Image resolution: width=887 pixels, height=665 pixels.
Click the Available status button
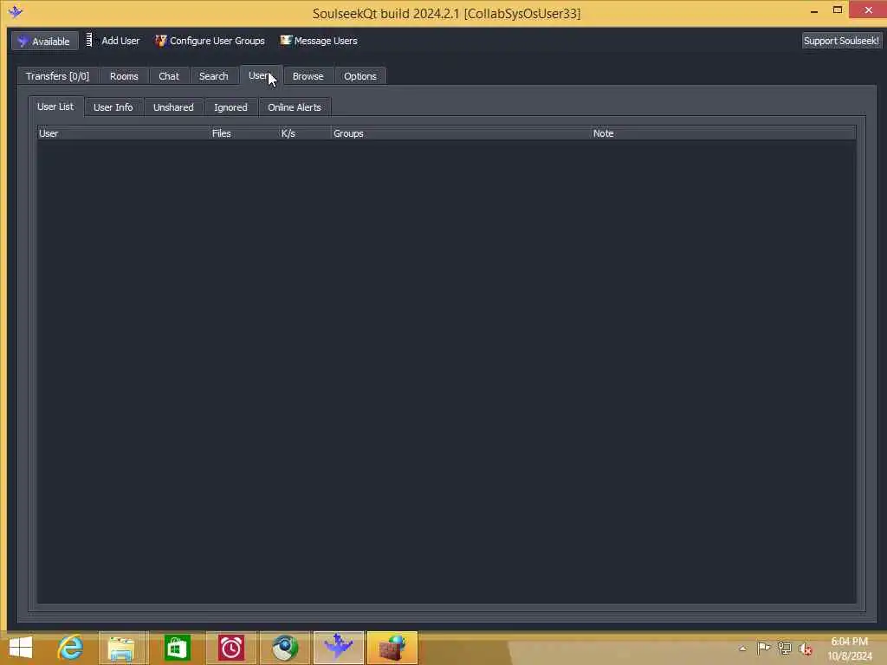(x=45, y=41)
